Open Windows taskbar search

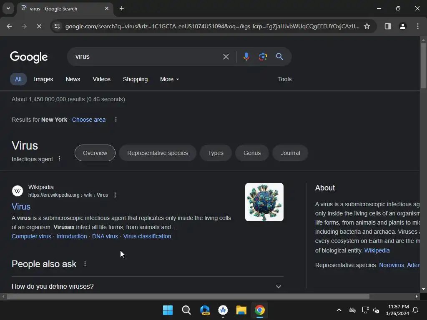tap(186, 310)
